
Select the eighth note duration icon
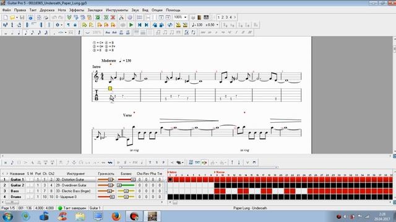[x=26, y=33]
